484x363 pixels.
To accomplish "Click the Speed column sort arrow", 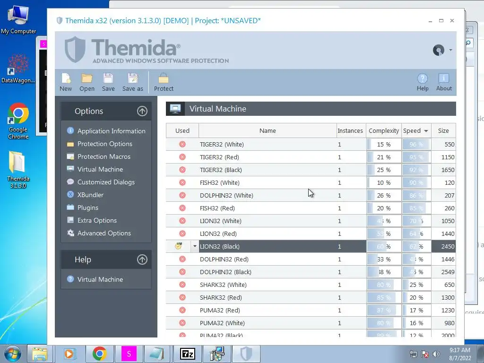I will pos(426,131).
